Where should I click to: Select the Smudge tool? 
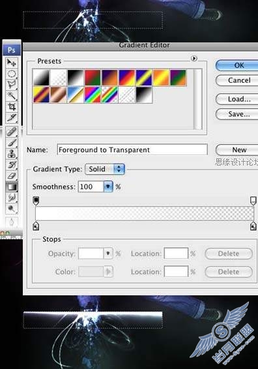pos(11,198)
